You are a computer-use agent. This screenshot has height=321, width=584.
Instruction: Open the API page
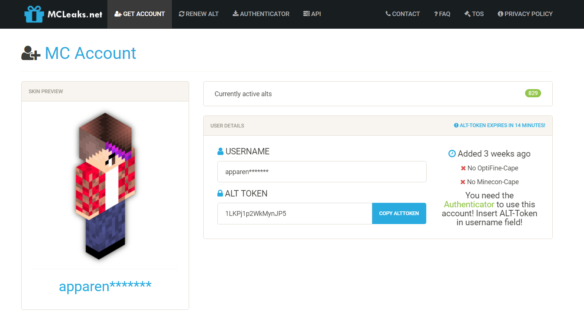[312, 14]
